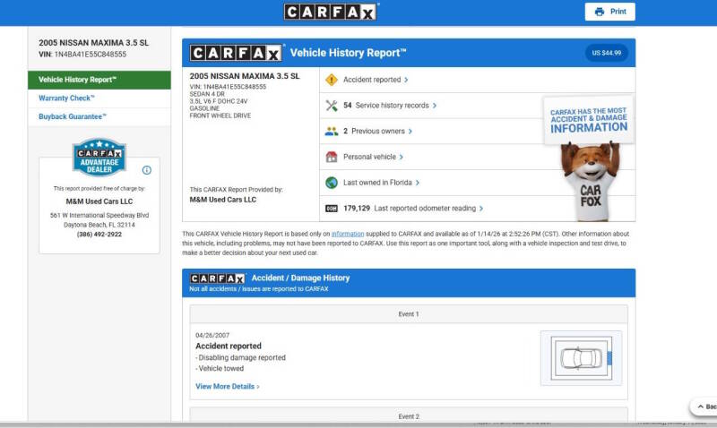Expand the Last owned in Florida chevron
Viewport: 717px width, 428px height.
[x=417, y=183]
